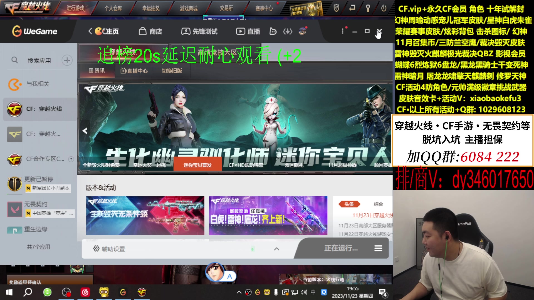This screenshot has width=534, height=300.
Task: Select the gray CF: 穿越火... entry
Action: [x=40, y=134]
